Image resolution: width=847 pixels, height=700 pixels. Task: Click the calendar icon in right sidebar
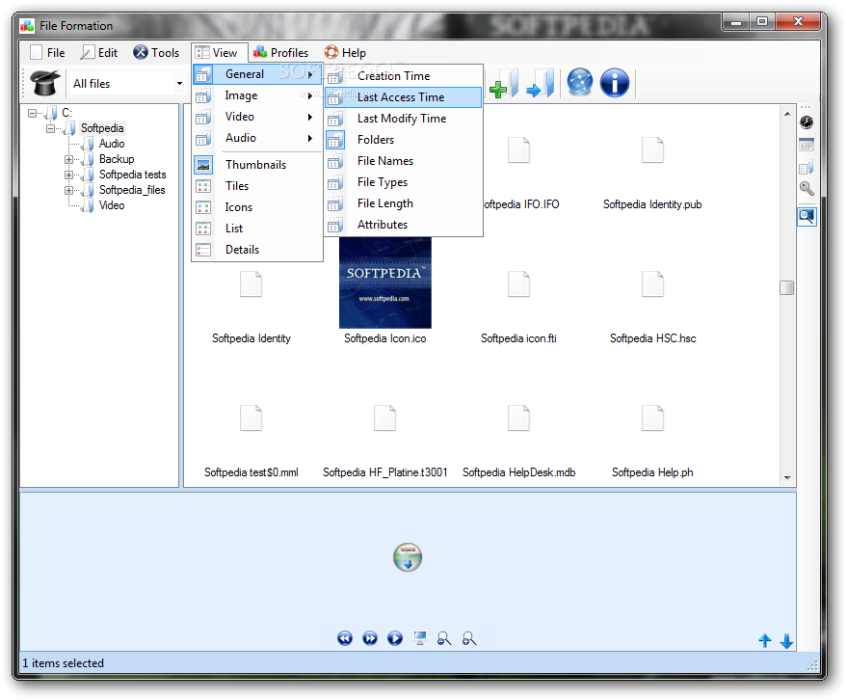click(x=807, y=145)
